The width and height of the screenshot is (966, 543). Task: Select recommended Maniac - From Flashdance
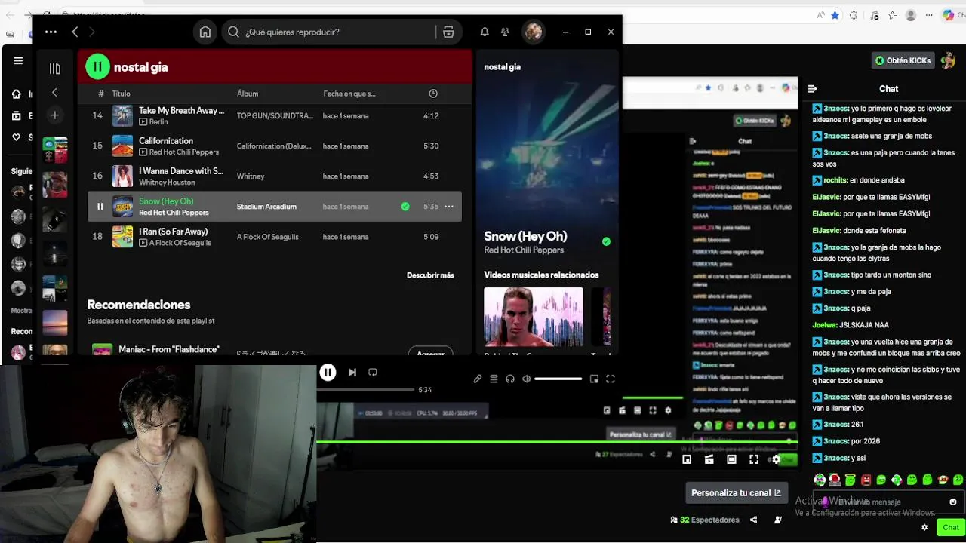click(x=169, y=349)
